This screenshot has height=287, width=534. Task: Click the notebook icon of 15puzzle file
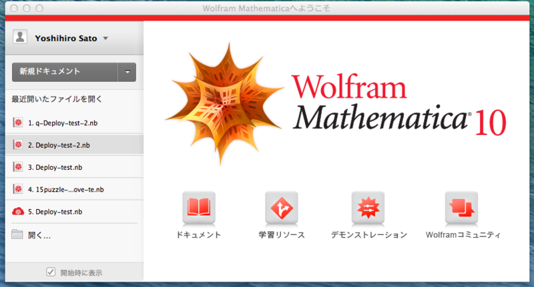point(18,189)
